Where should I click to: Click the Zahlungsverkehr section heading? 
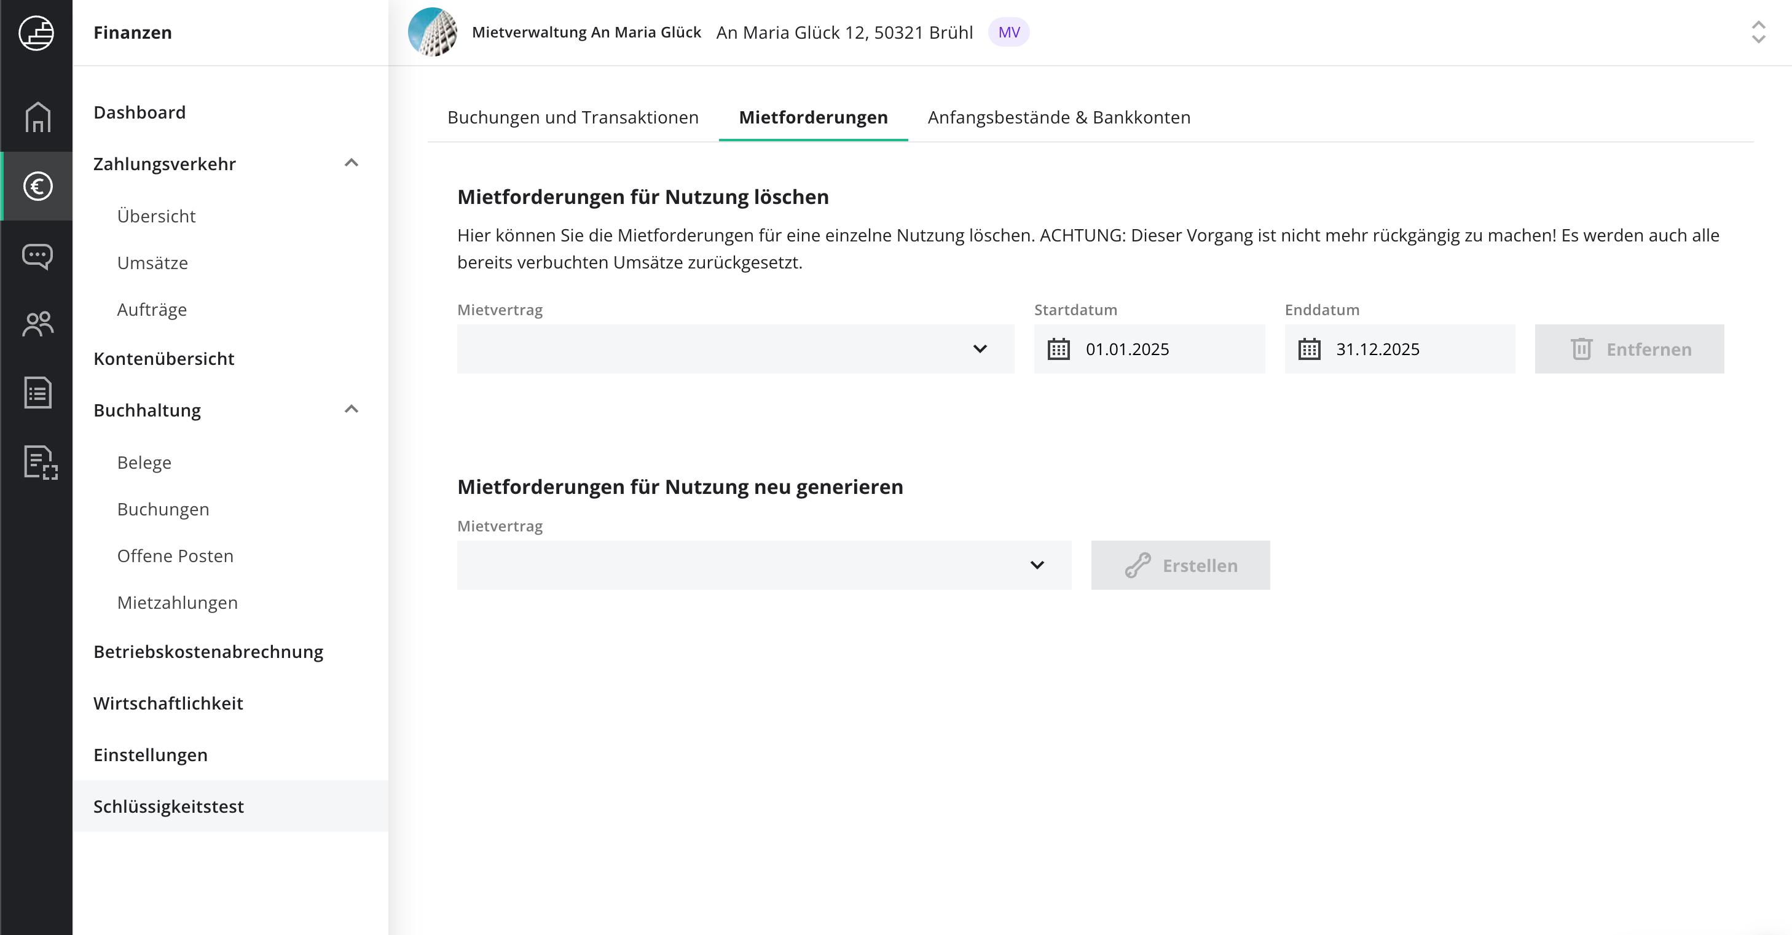(x=164, y=164)
